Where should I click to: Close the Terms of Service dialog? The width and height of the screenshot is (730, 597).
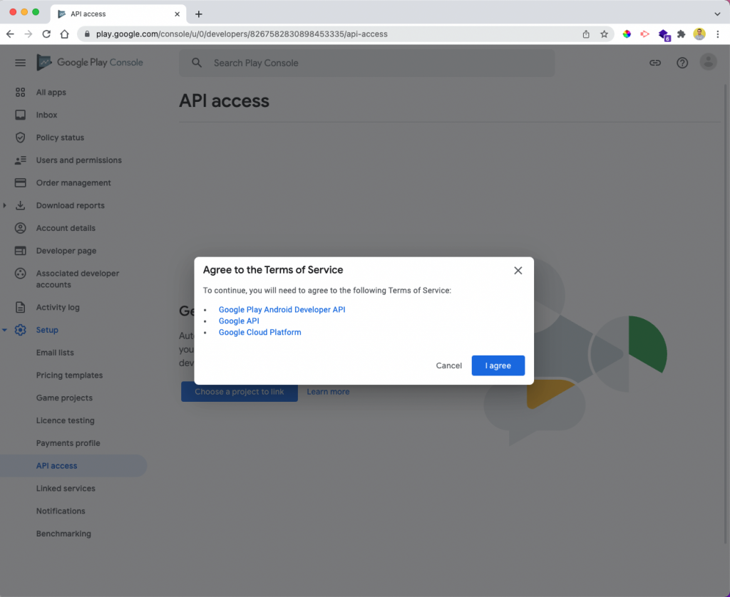click(518, 270)
